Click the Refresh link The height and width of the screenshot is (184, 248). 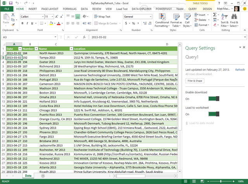pyautogui.click(x=240, y=70)
